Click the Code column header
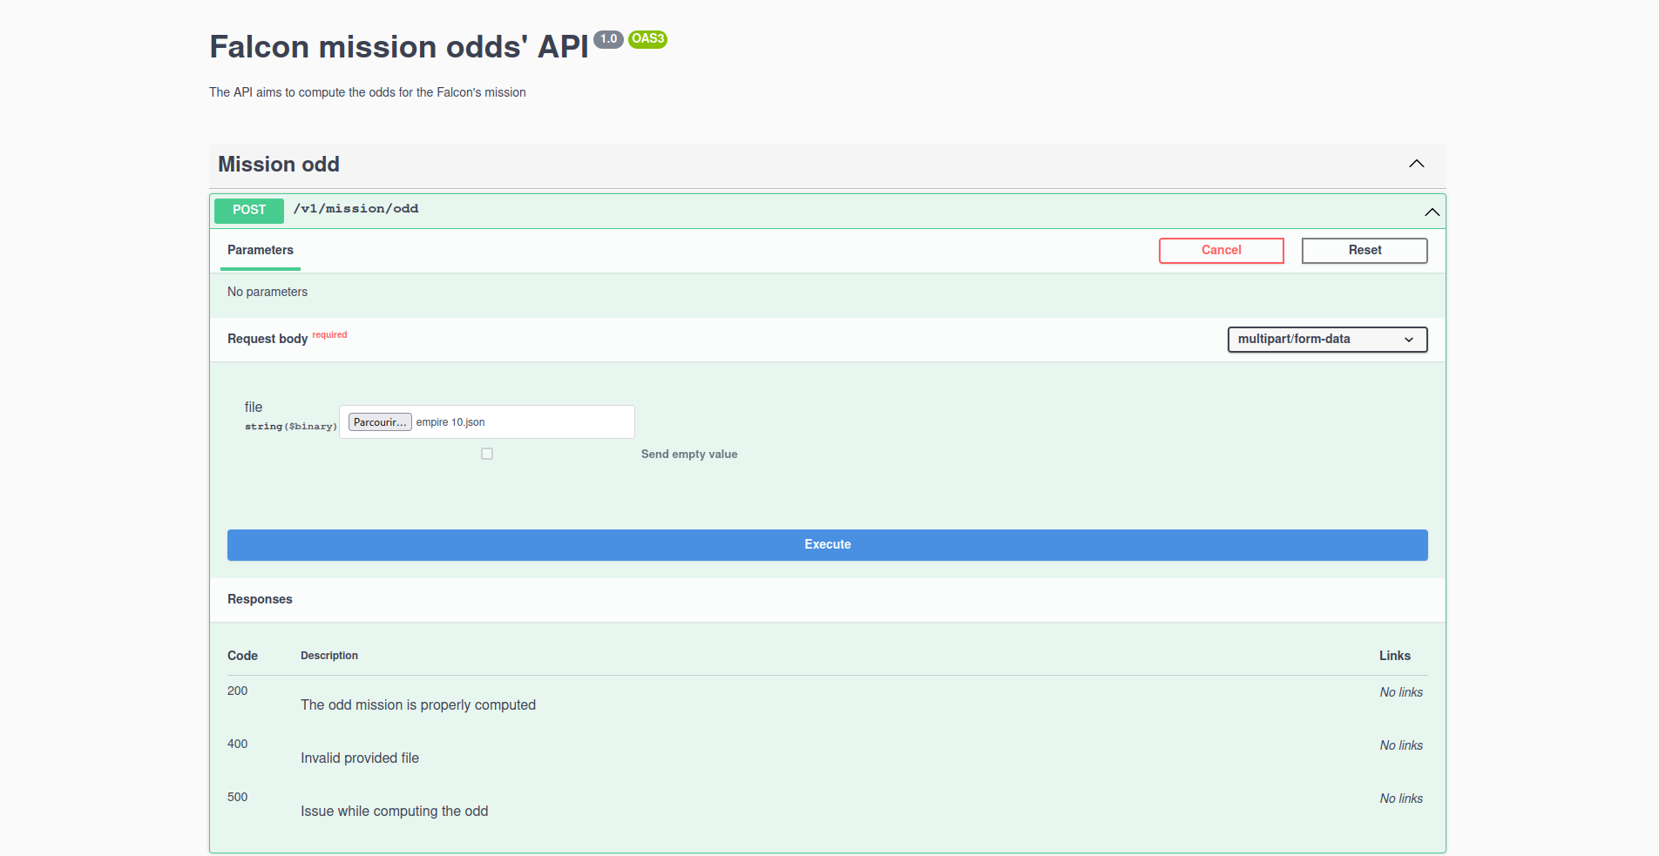This screenshot has height=856, width=1659. click(242, 656)
